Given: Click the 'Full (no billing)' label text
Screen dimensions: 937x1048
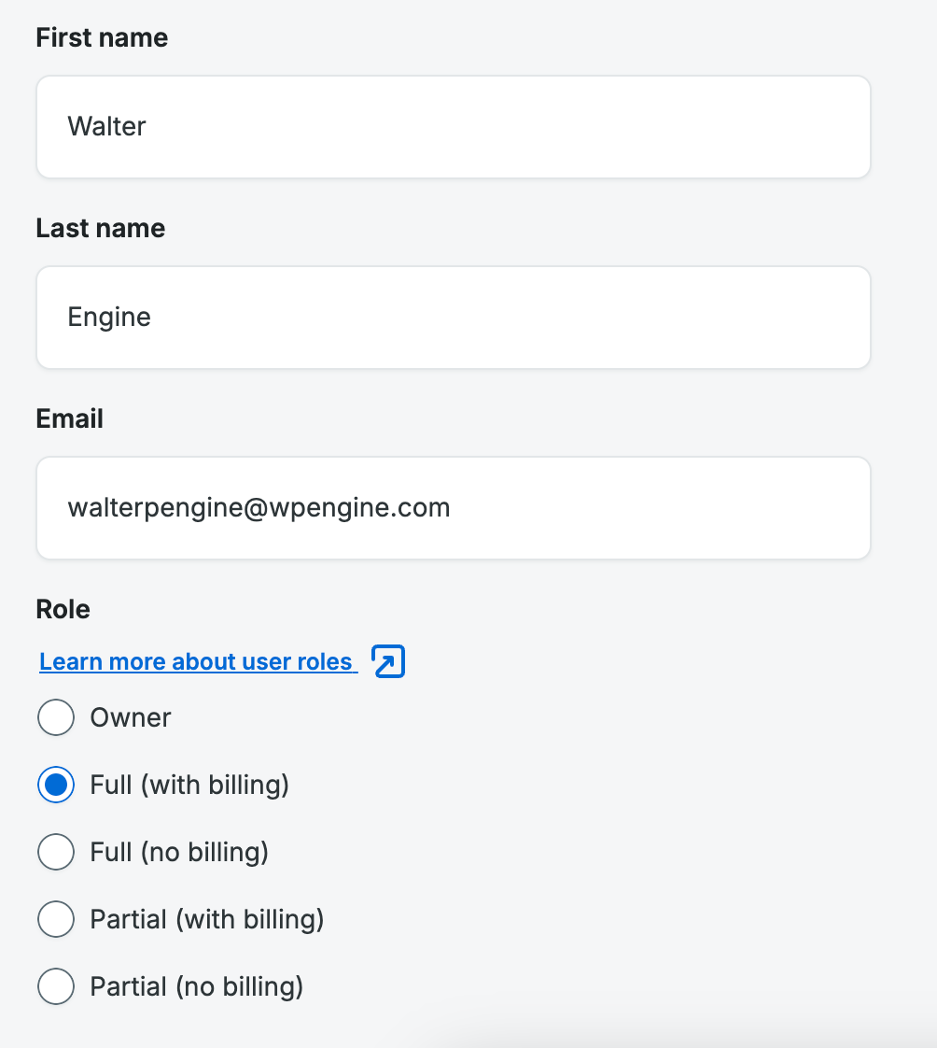Looking at the screenshot, I should [179, 852].
